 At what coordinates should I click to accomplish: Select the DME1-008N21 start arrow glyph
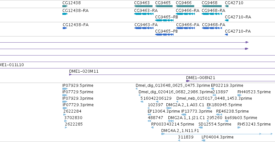point(188,81)
